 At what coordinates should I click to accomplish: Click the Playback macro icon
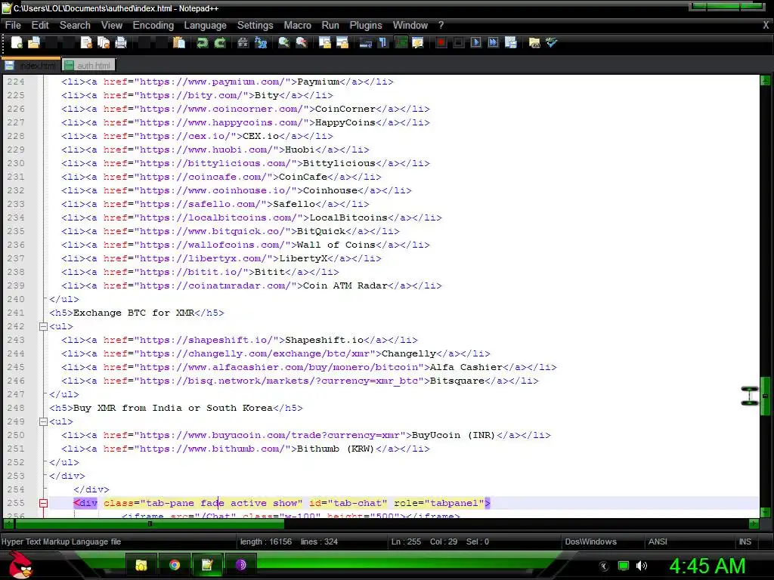click(x=476, y=43)
